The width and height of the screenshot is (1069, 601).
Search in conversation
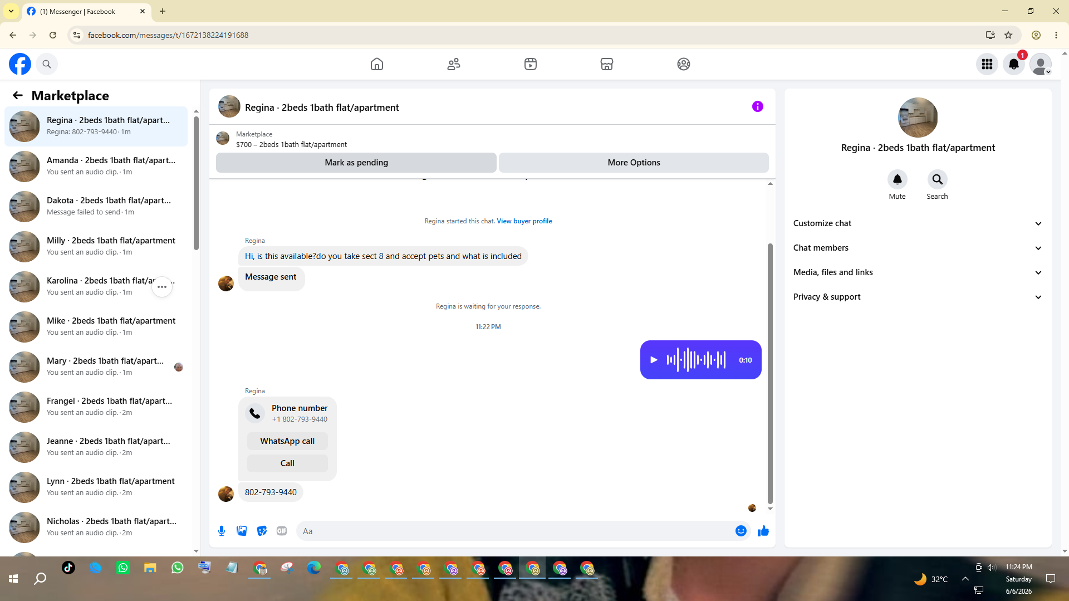(x=938, y=179)
